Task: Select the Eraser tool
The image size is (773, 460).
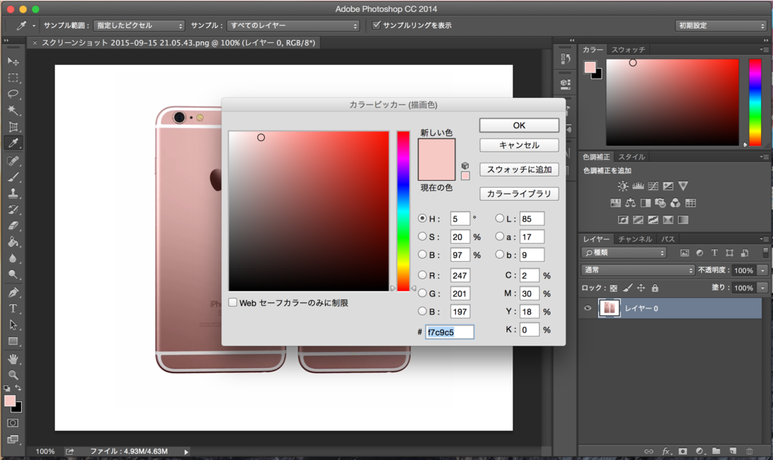Action: [14, 225]
